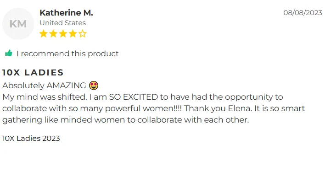325x177 pixels.
Task: Click the 'Absolutely AMAZING' line
Action: 44,86
